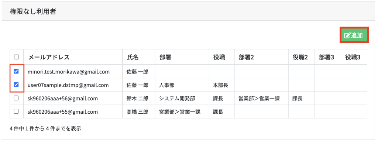Uncheck the minori.test.morikawa@gmail.com row checkbox
Viewport: 378px width, 141px height.
16,71
